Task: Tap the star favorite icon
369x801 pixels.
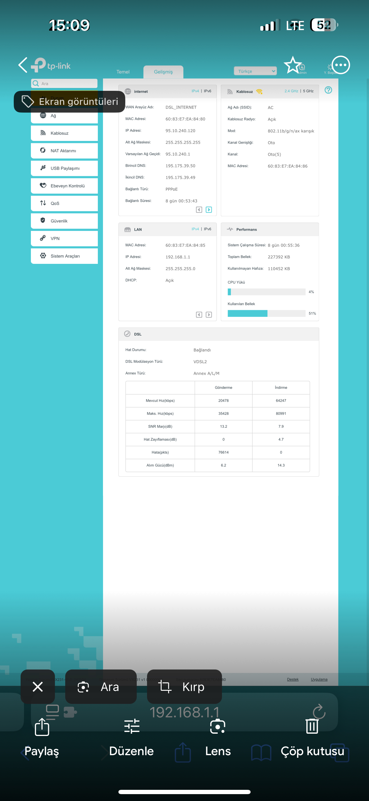Action: pos(293,65)
